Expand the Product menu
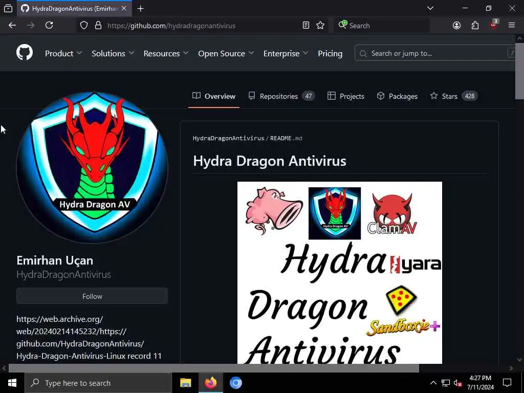Viewport: 524px width, 393px height. pos(63,53)
